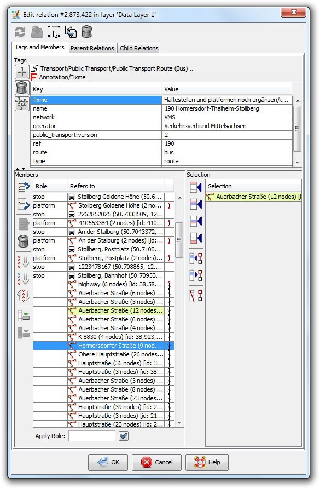Click the Cancel button
320x489 pixels.
pos(156,462)
